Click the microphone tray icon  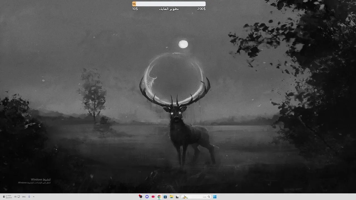pyautogui.click(x=29, y=197)
